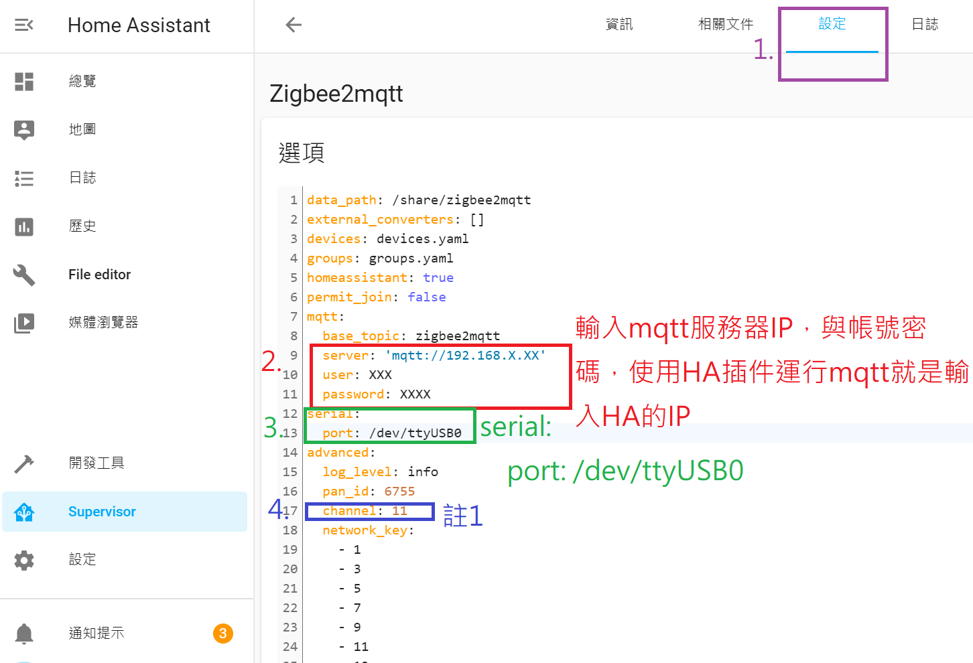Click the 日誌 logbook list icon
973x663 pixels.
pos(24,178)
